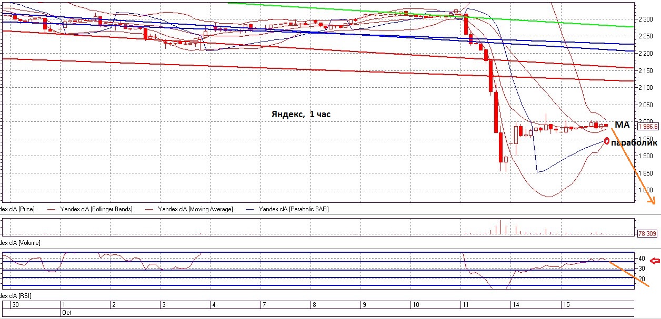Image resolution: width=661 pixels, height=319 pixels.
Task: Click the 2 100 price axis label
Action: point(646,88)
